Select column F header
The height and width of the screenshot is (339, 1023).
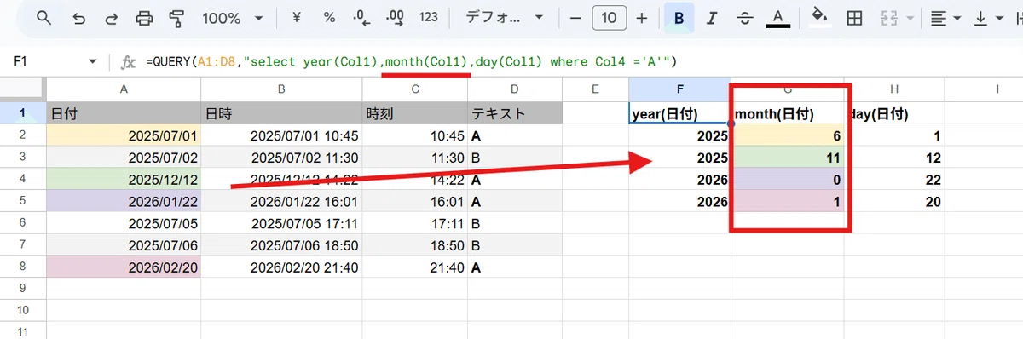[x=679, y=89]
